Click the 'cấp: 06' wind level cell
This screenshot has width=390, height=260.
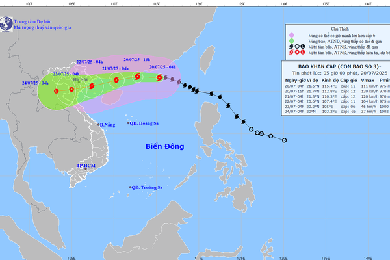(x=348, y=107)
